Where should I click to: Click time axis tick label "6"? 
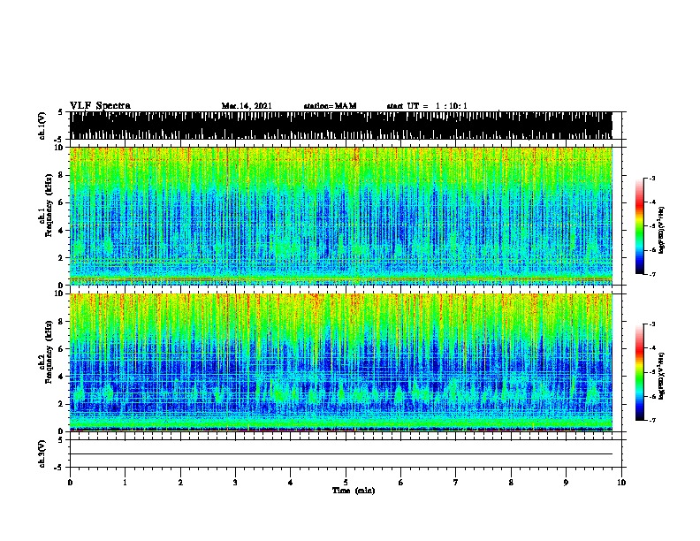pyautogui.click(x=401, y=483)
